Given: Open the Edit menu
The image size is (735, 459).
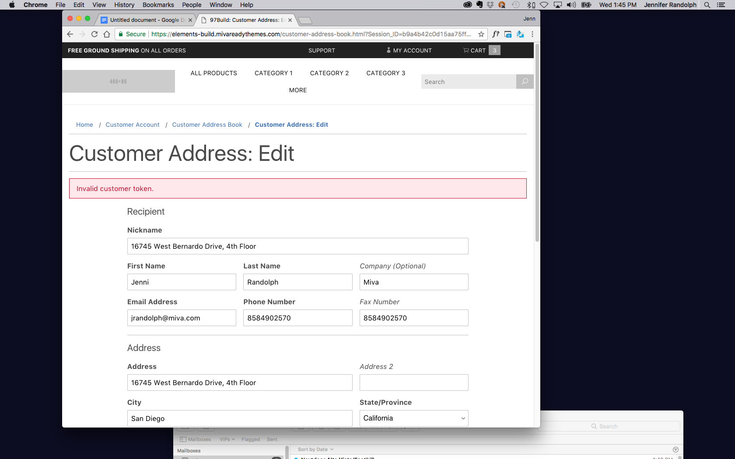Looking at the screenshot, I should click(x=79, y=5).
